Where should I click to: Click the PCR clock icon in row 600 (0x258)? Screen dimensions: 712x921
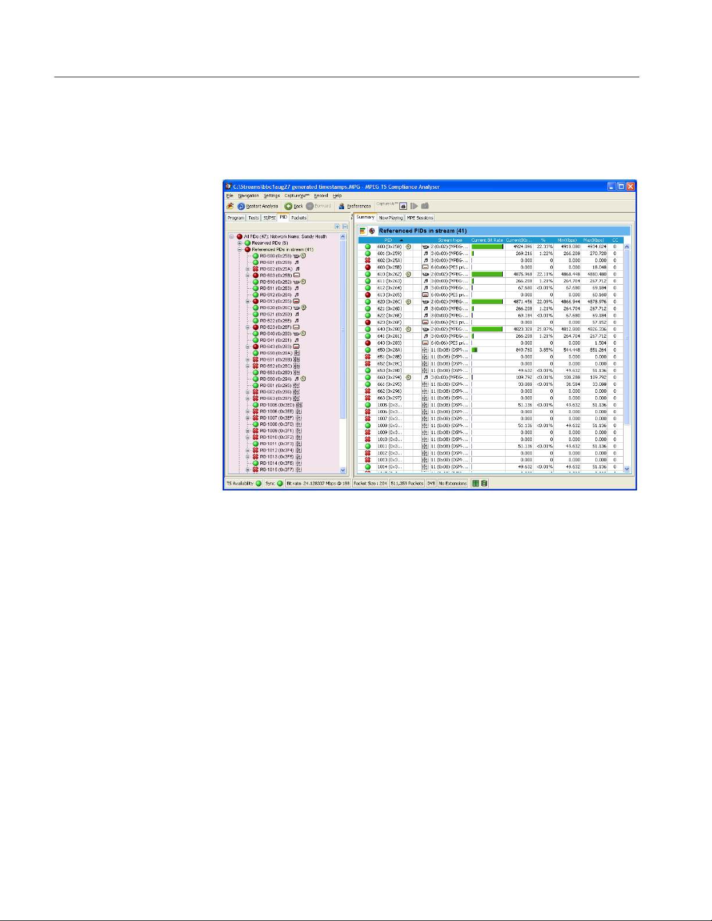tap(409, 247)
